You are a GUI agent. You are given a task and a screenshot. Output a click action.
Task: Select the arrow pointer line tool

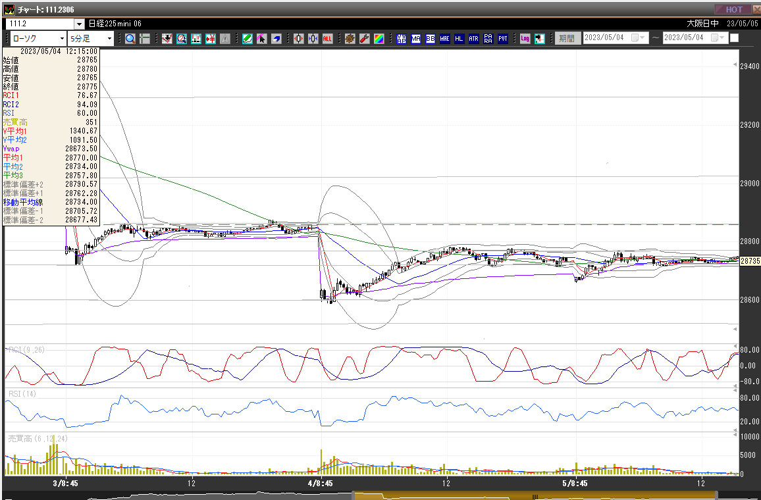coord(261,38)
